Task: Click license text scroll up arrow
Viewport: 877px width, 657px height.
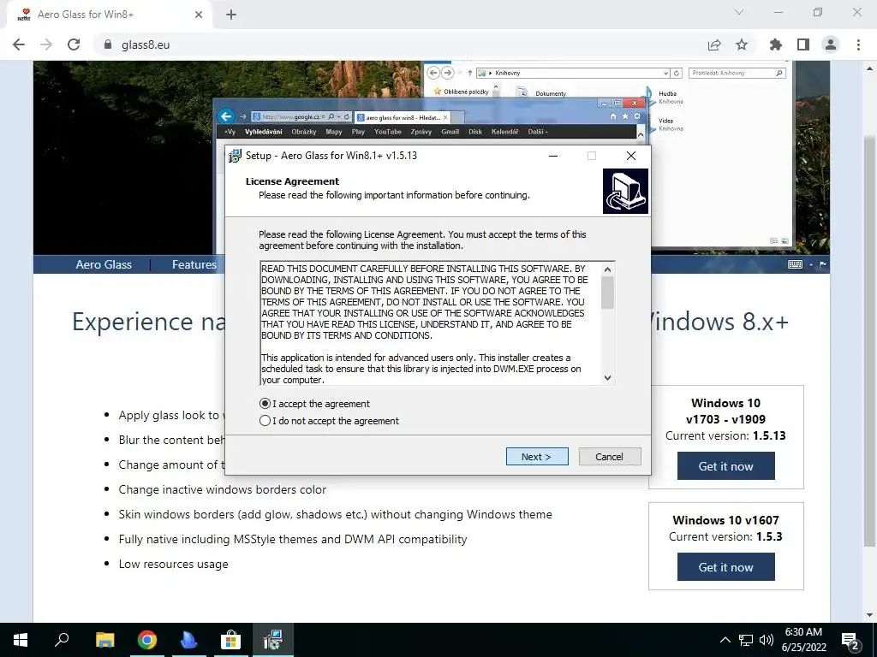Action: pos(608,269)
